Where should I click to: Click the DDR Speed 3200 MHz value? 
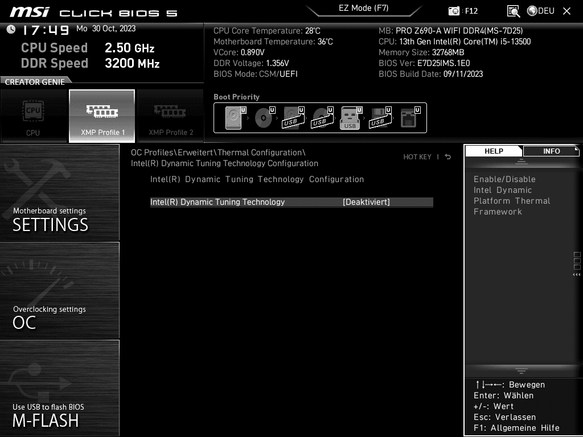click(x=132, y=63)
